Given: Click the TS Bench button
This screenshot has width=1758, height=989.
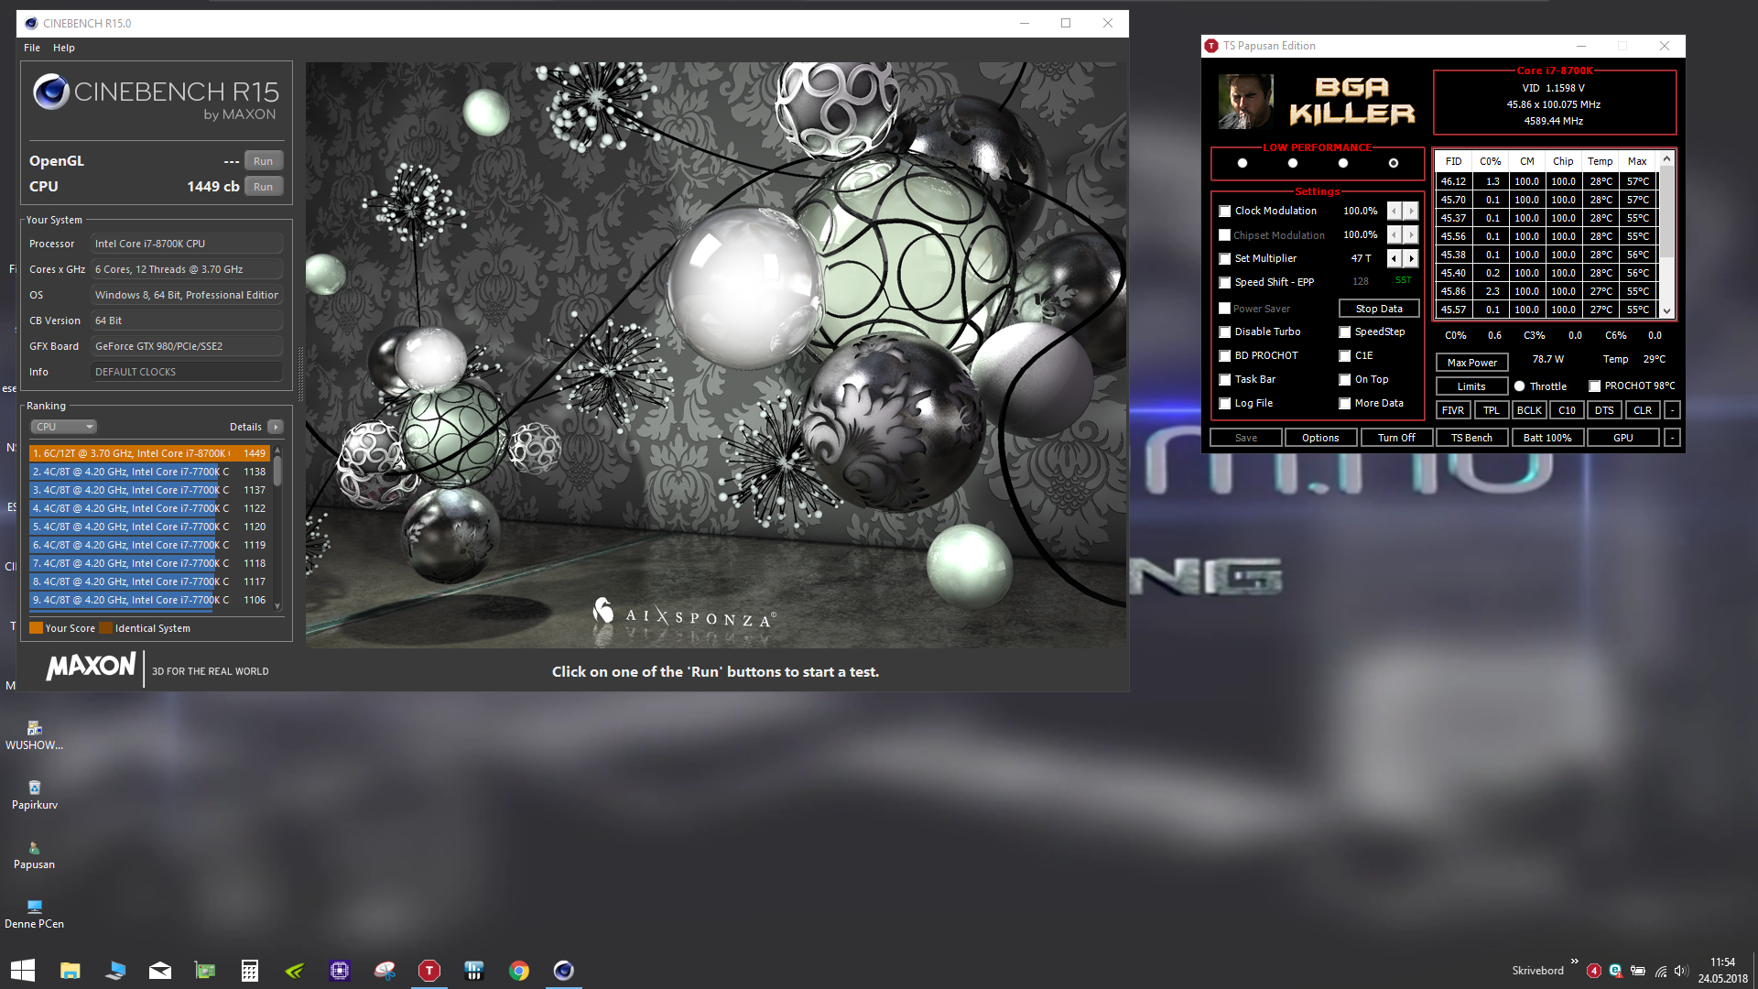Looking at the screenshot, I should point(1471,438).
